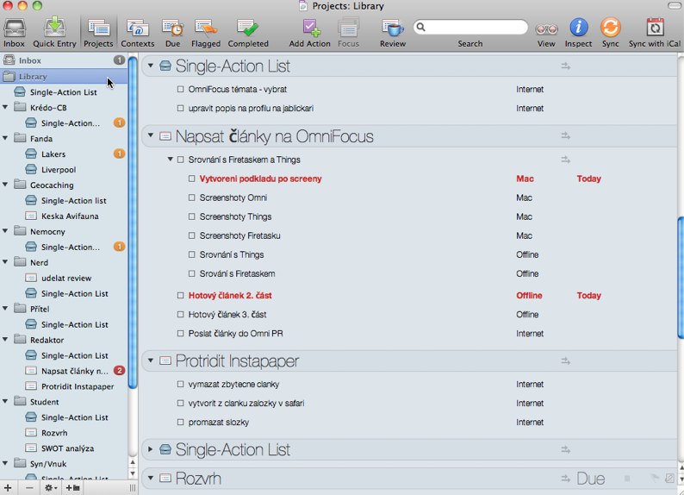Click Hotový článek 3. část task text

pyautogui.click(x=227, y=314)
